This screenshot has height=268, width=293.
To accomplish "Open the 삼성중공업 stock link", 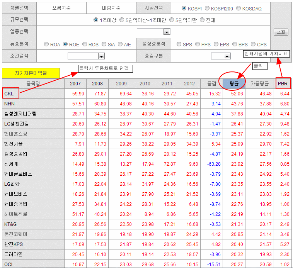I will click(16, 154).
